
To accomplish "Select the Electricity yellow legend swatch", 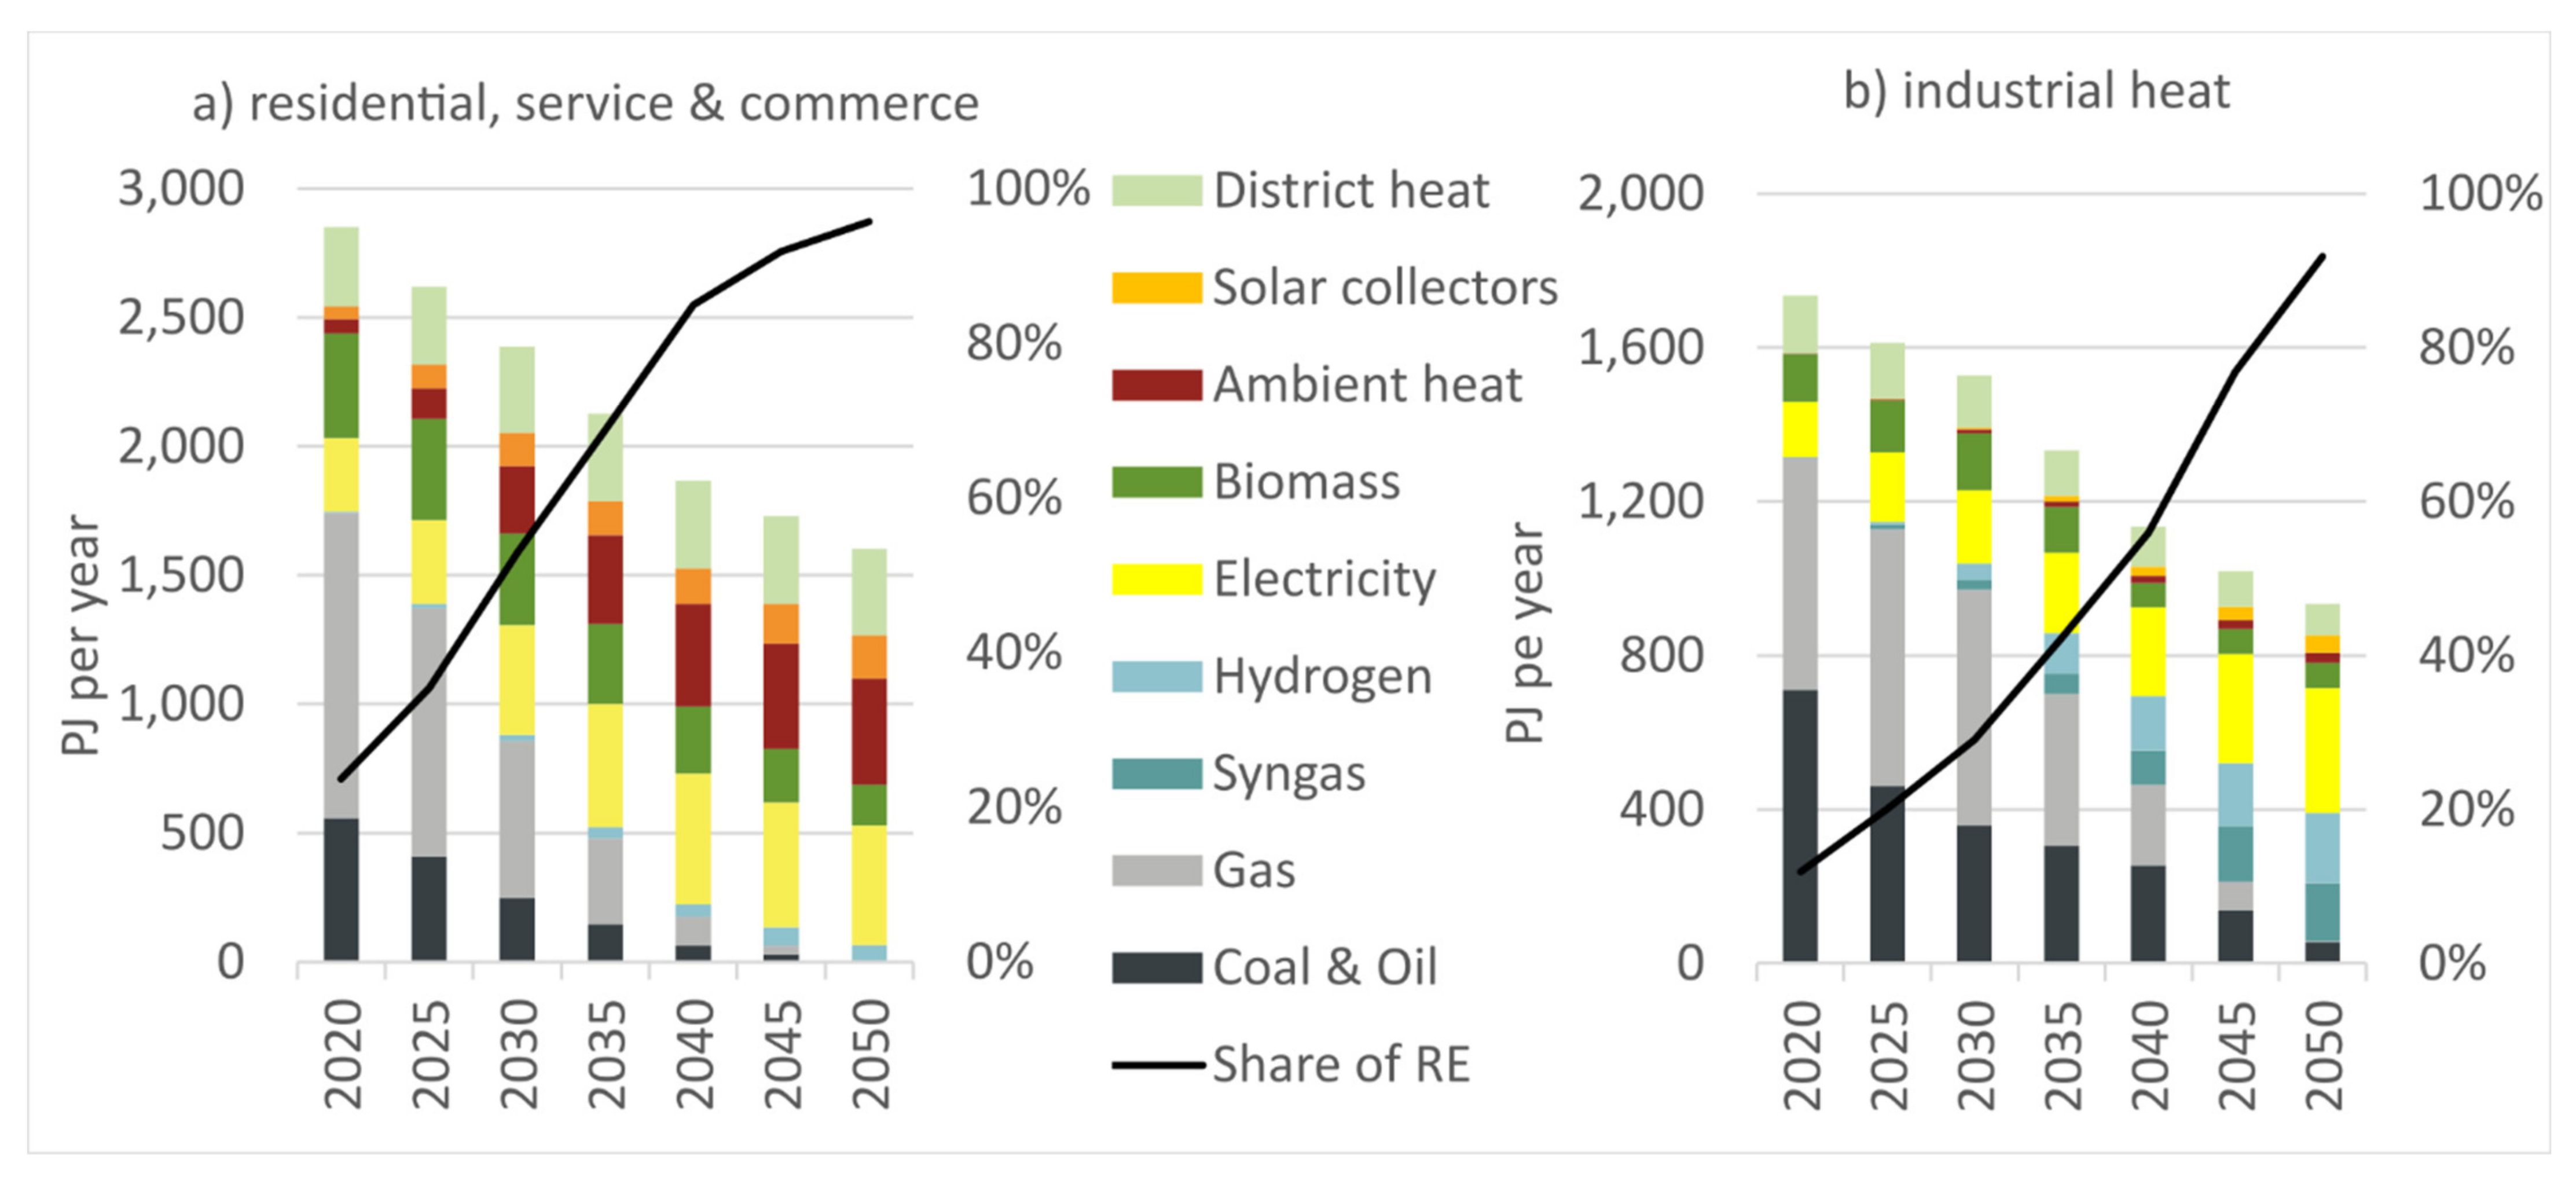I will coord(1156,578).
